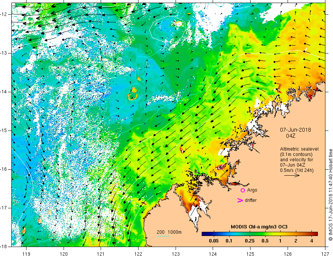Screen dimensions: 333x258
Task: Click the yellow region of the colorbar near 1
Action: point(280,234)
